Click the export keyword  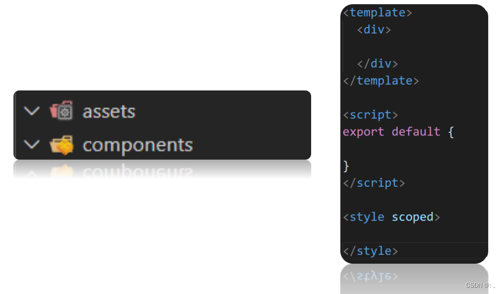pos(363,132)
